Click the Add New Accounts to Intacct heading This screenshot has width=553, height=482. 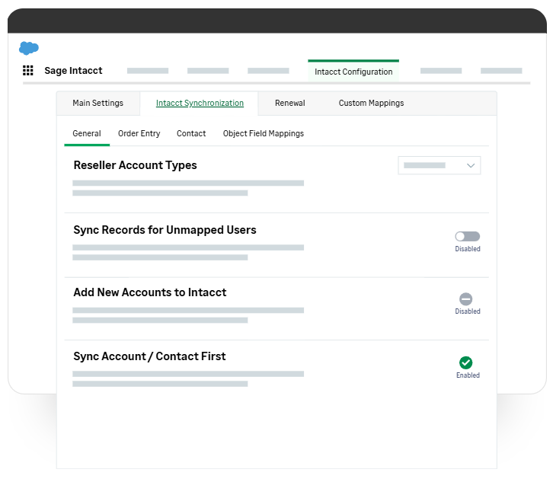pyautogui.click(x=150, y=292)
